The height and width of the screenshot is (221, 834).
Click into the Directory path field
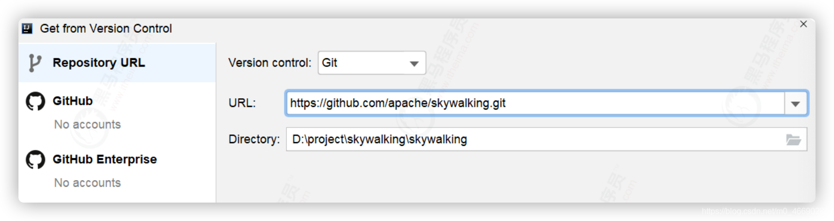tap(535, 139)
